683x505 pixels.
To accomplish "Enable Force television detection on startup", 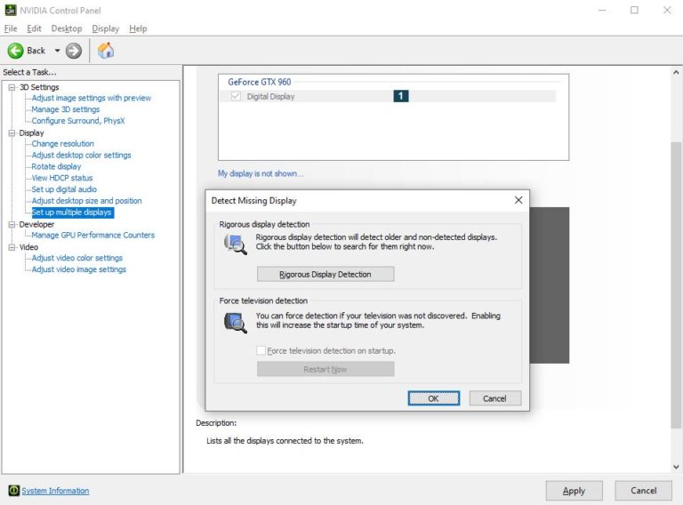I will [x=261, y=350].
